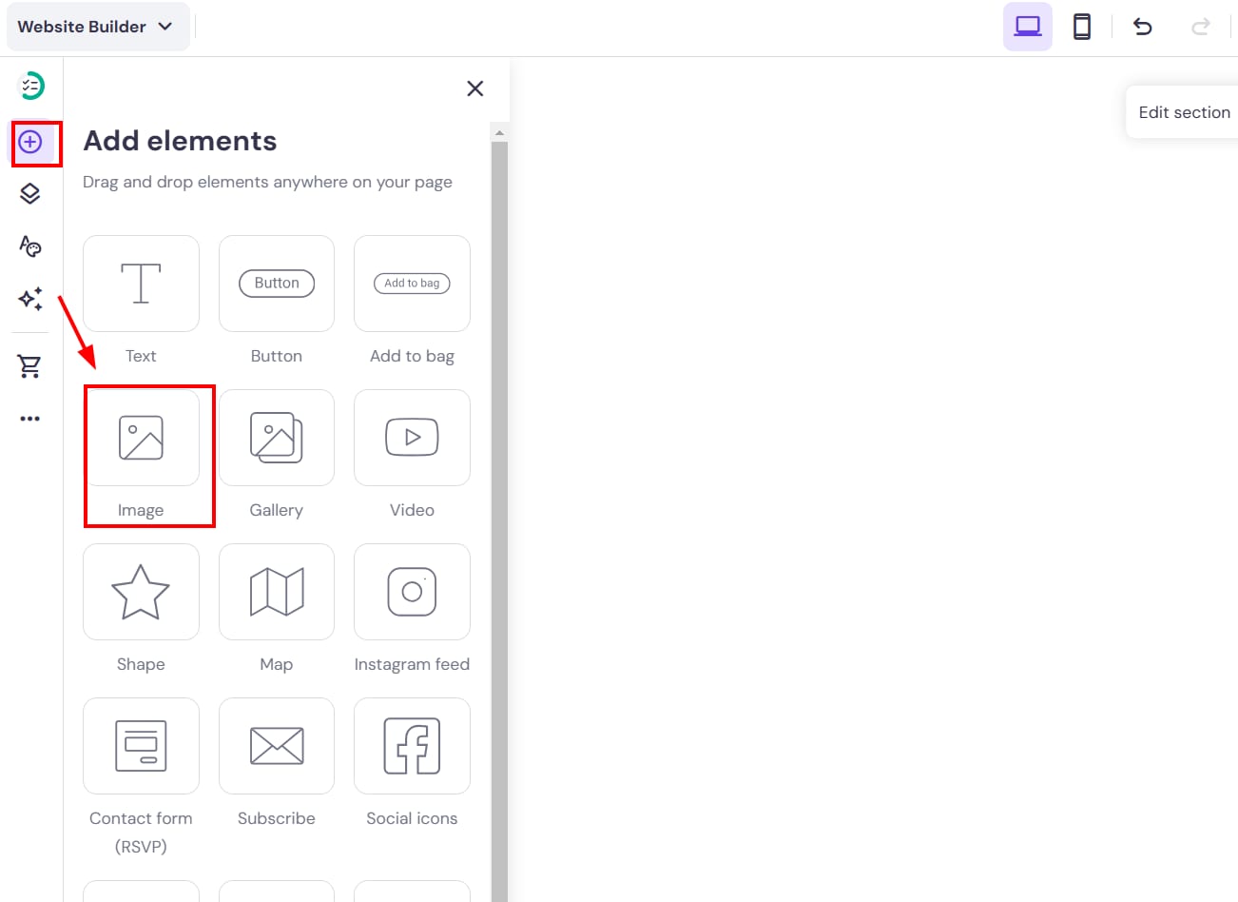Screen dimensions: 1238x902
Task: Pick the Image element
Action: (141, 439)
